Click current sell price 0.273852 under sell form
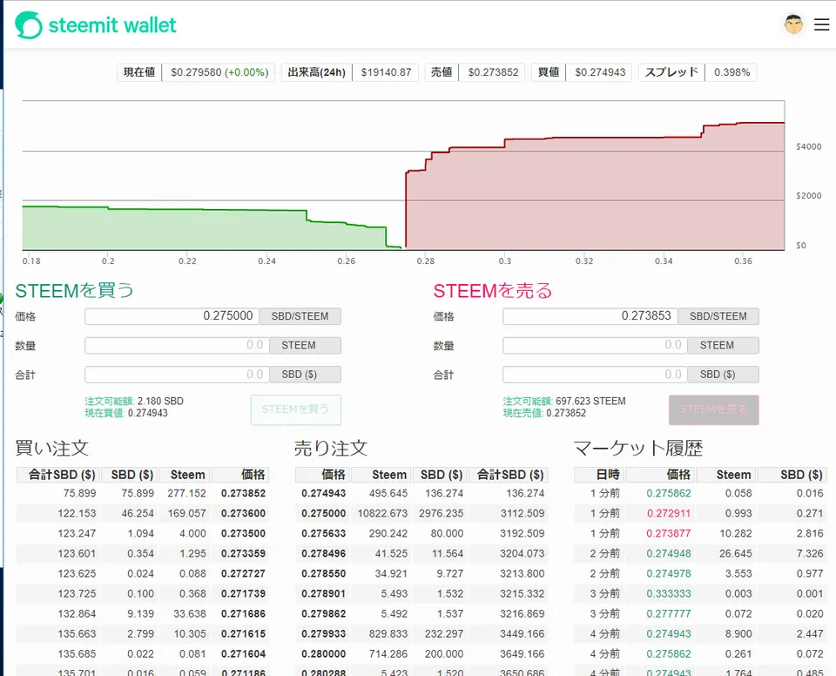The width and height of the screenshot is (836, 676). (x=566, y=413)
